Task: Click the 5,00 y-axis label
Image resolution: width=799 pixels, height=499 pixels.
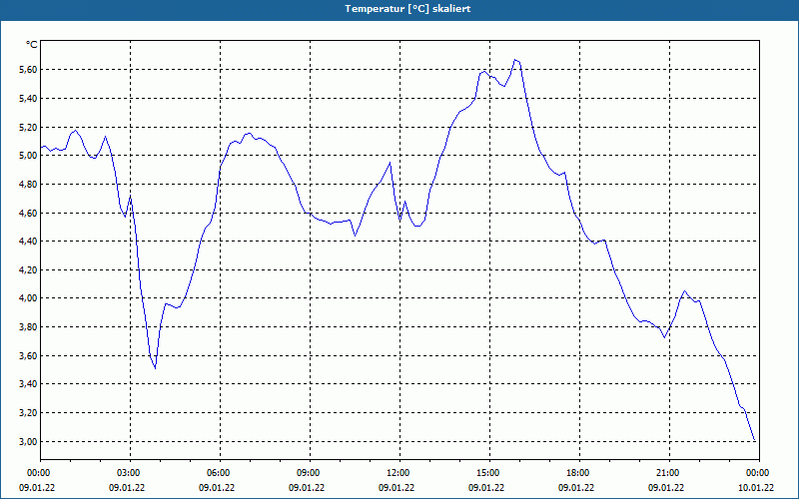Action: [x=28, y=156]
